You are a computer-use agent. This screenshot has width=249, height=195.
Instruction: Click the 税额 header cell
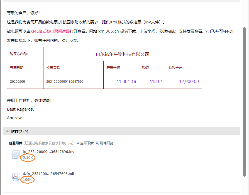[x=152, y=68]
